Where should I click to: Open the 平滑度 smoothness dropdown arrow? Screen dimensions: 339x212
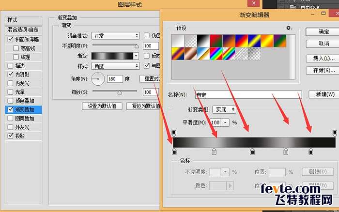click(225, 122)
